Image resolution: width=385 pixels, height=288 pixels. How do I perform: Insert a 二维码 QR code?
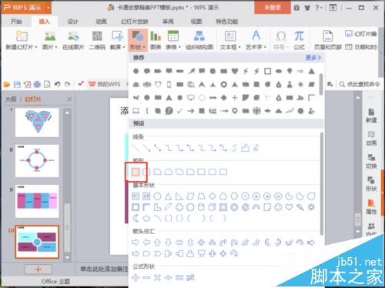tap(97, 40)
